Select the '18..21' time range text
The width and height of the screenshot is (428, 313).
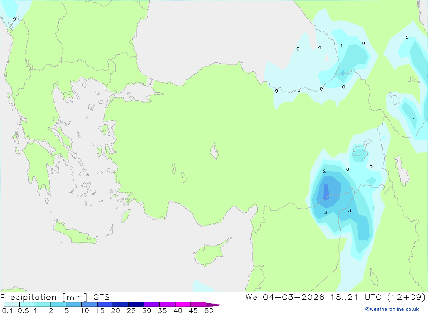tap(344, 297)
